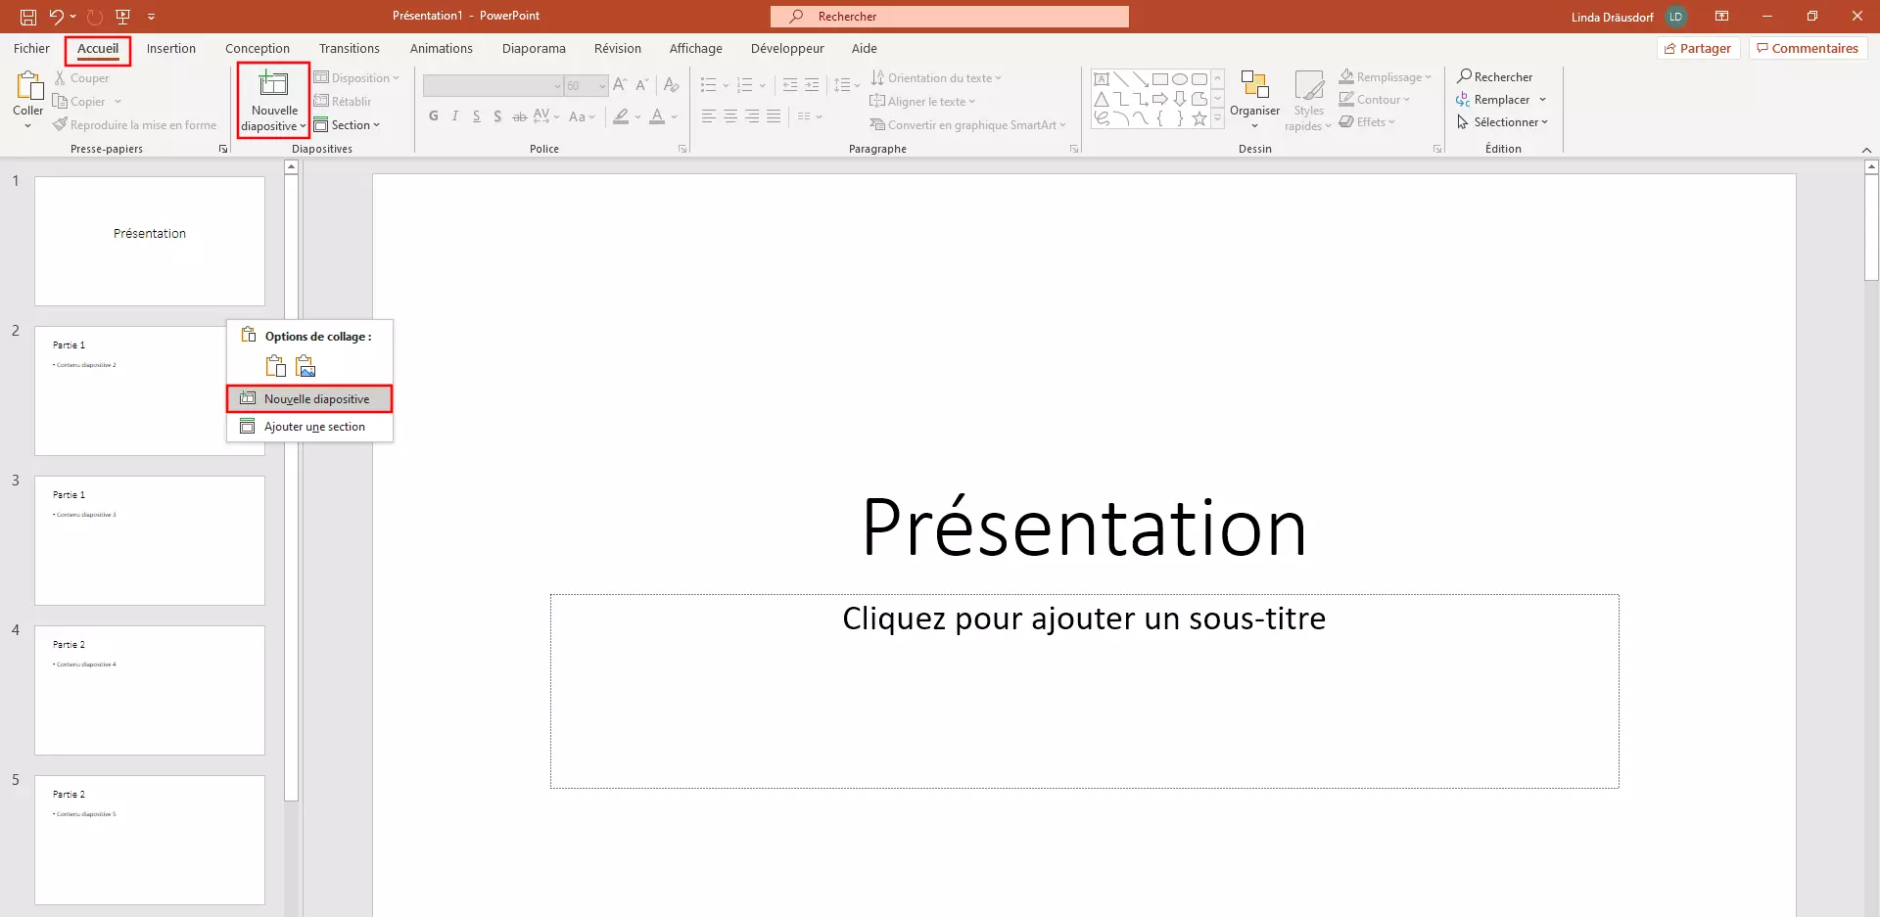Click the Save icon in the title bar

tap(28, 17)
